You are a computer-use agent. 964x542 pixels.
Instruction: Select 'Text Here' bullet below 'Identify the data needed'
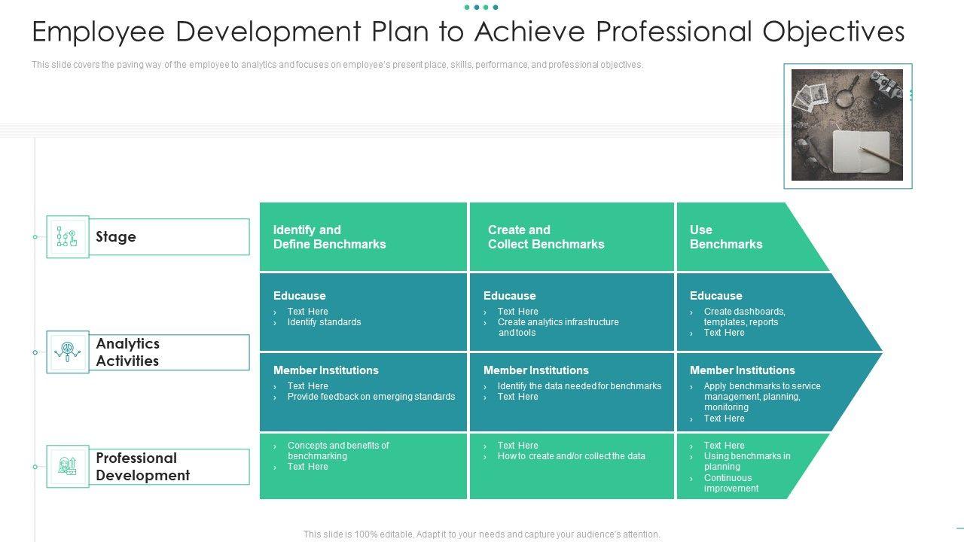pyautogui.click(x=518, y=397)
